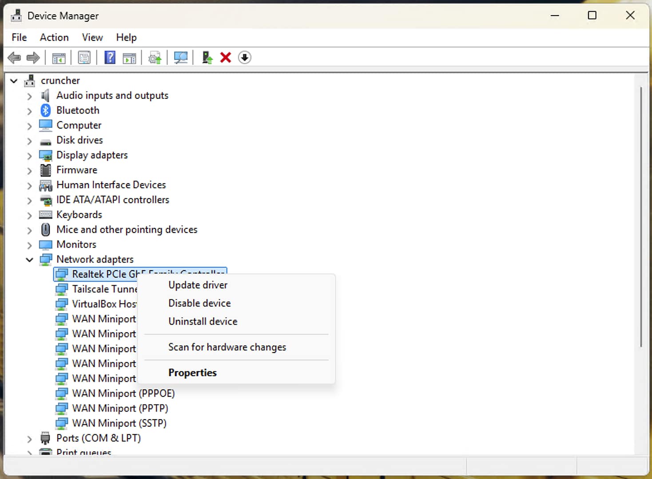652x479 pixels.
Task: Click the Show/Hide console tree toolbar icon
Action: [58, 57]
